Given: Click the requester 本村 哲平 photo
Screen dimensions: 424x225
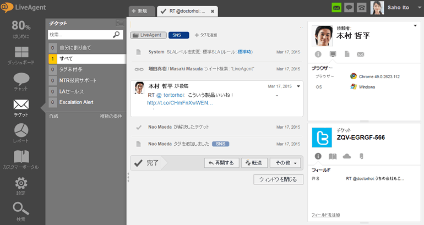Looking at the screenshot, I should [322, 36].
